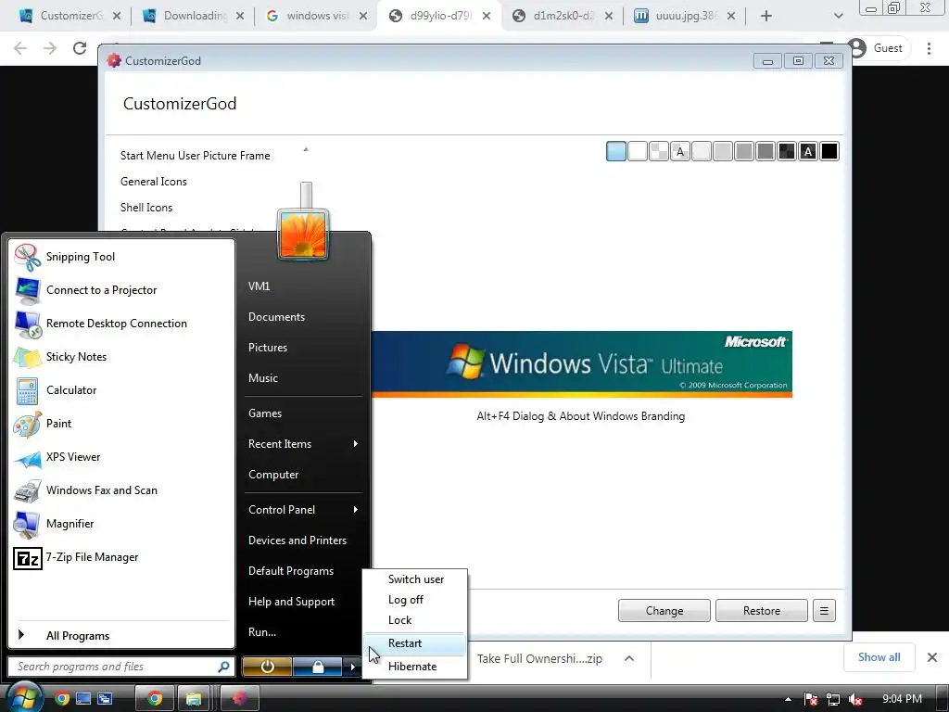Screen dimensions: 949x712
Task: Open Snipping Tool from the Start menu
Action: tap(121, 257)
